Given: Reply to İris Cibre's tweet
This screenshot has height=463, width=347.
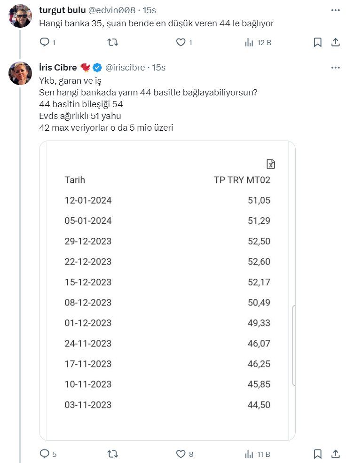Looking at the screenshot, I should [x=45, y=454].
